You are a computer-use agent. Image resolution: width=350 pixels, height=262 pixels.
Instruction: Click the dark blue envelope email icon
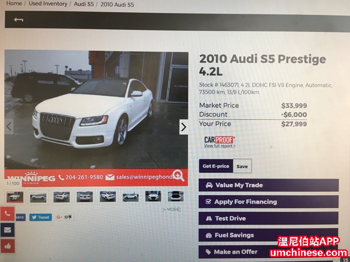pos(7,230)
